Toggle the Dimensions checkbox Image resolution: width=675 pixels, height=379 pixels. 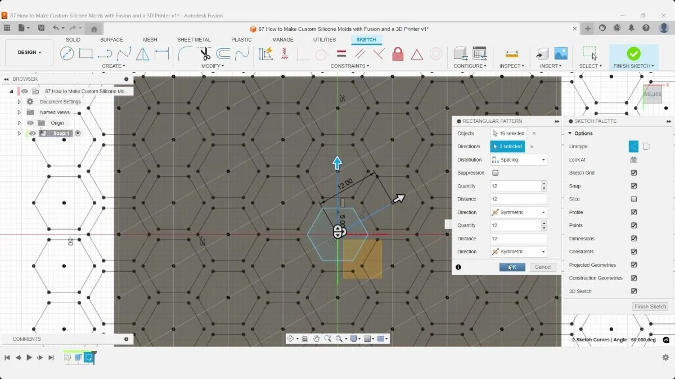coord(634,239)
